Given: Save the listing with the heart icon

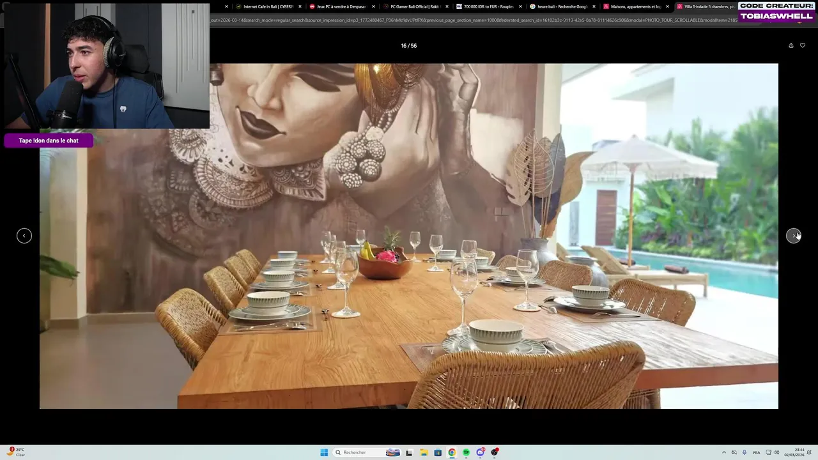Looking at the screenshot, I should [803, 45].
